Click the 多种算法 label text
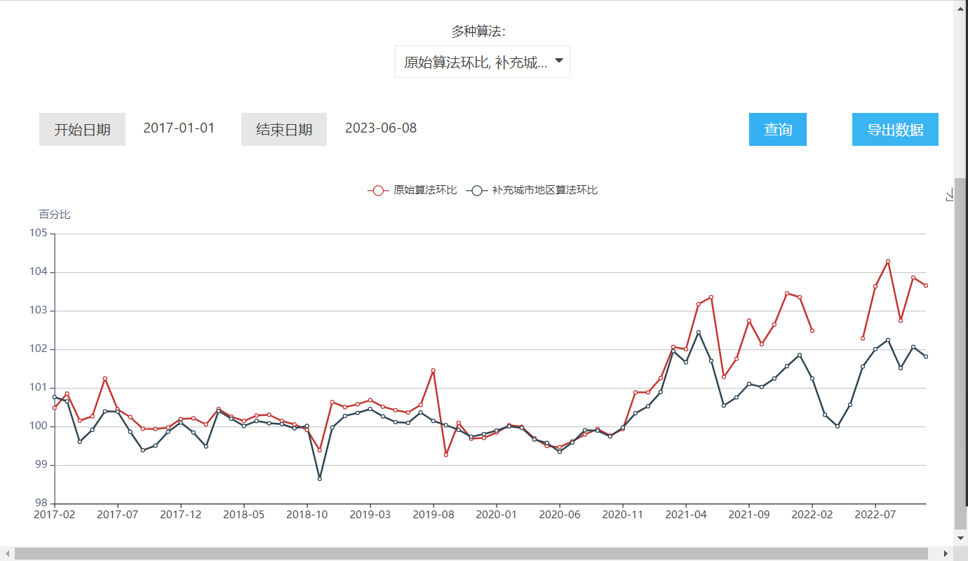The width and height of the screenshot is (968, 561). (x=478, y=31)
